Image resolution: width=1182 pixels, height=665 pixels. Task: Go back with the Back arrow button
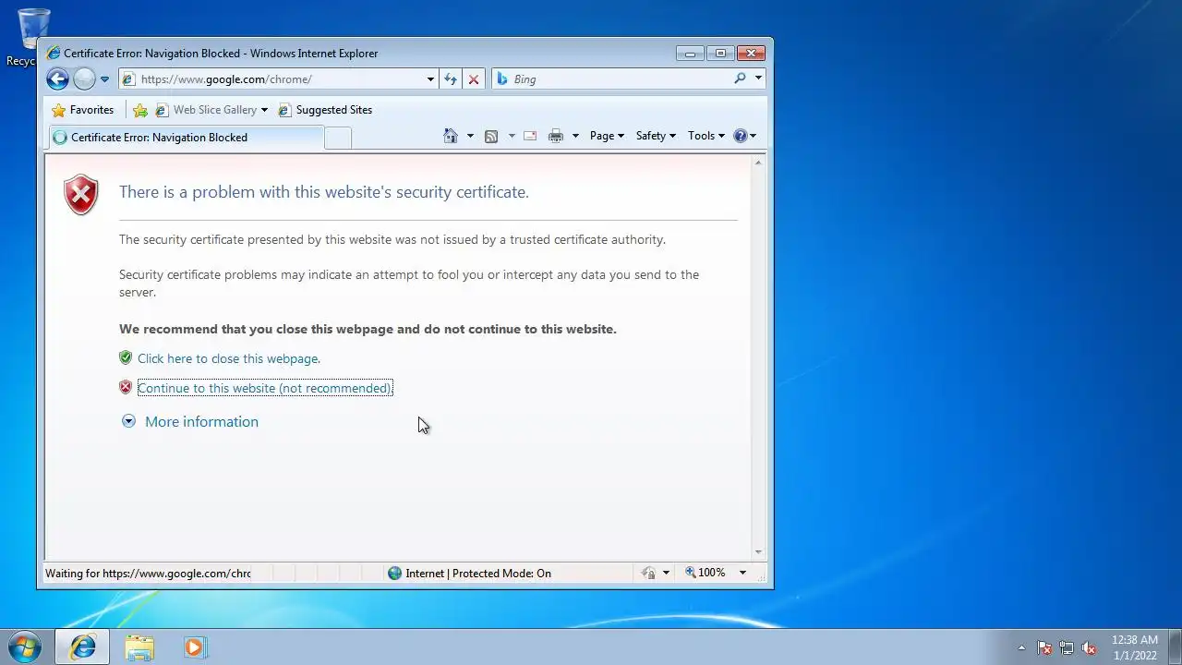click(57, 79)
